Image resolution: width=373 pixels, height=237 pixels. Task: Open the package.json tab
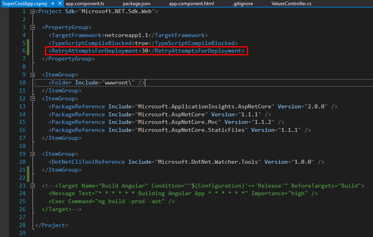pyautogui.click(x=136, y=4)
